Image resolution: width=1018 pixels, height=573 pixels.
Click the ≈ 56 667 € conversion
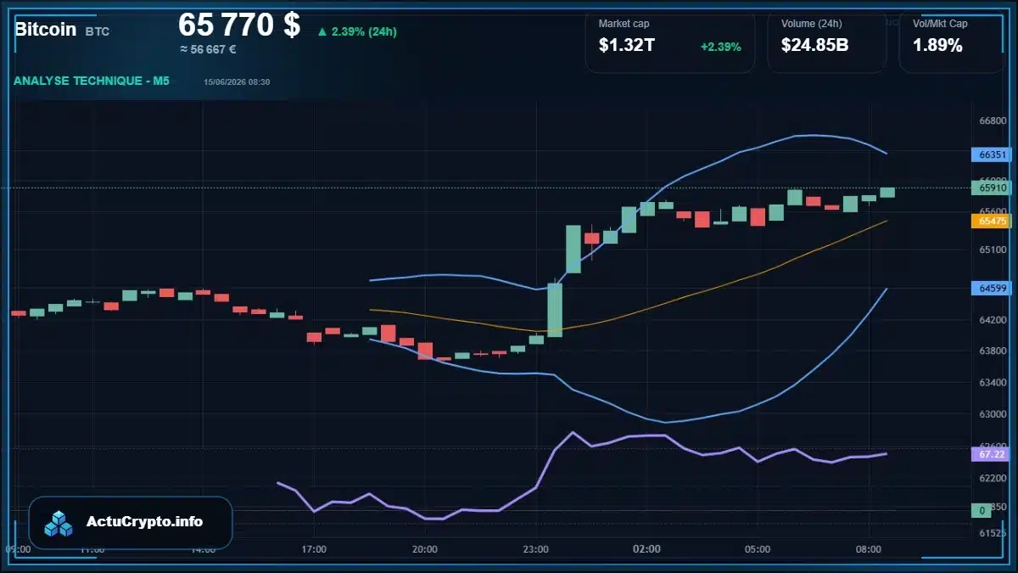(208, 49)
